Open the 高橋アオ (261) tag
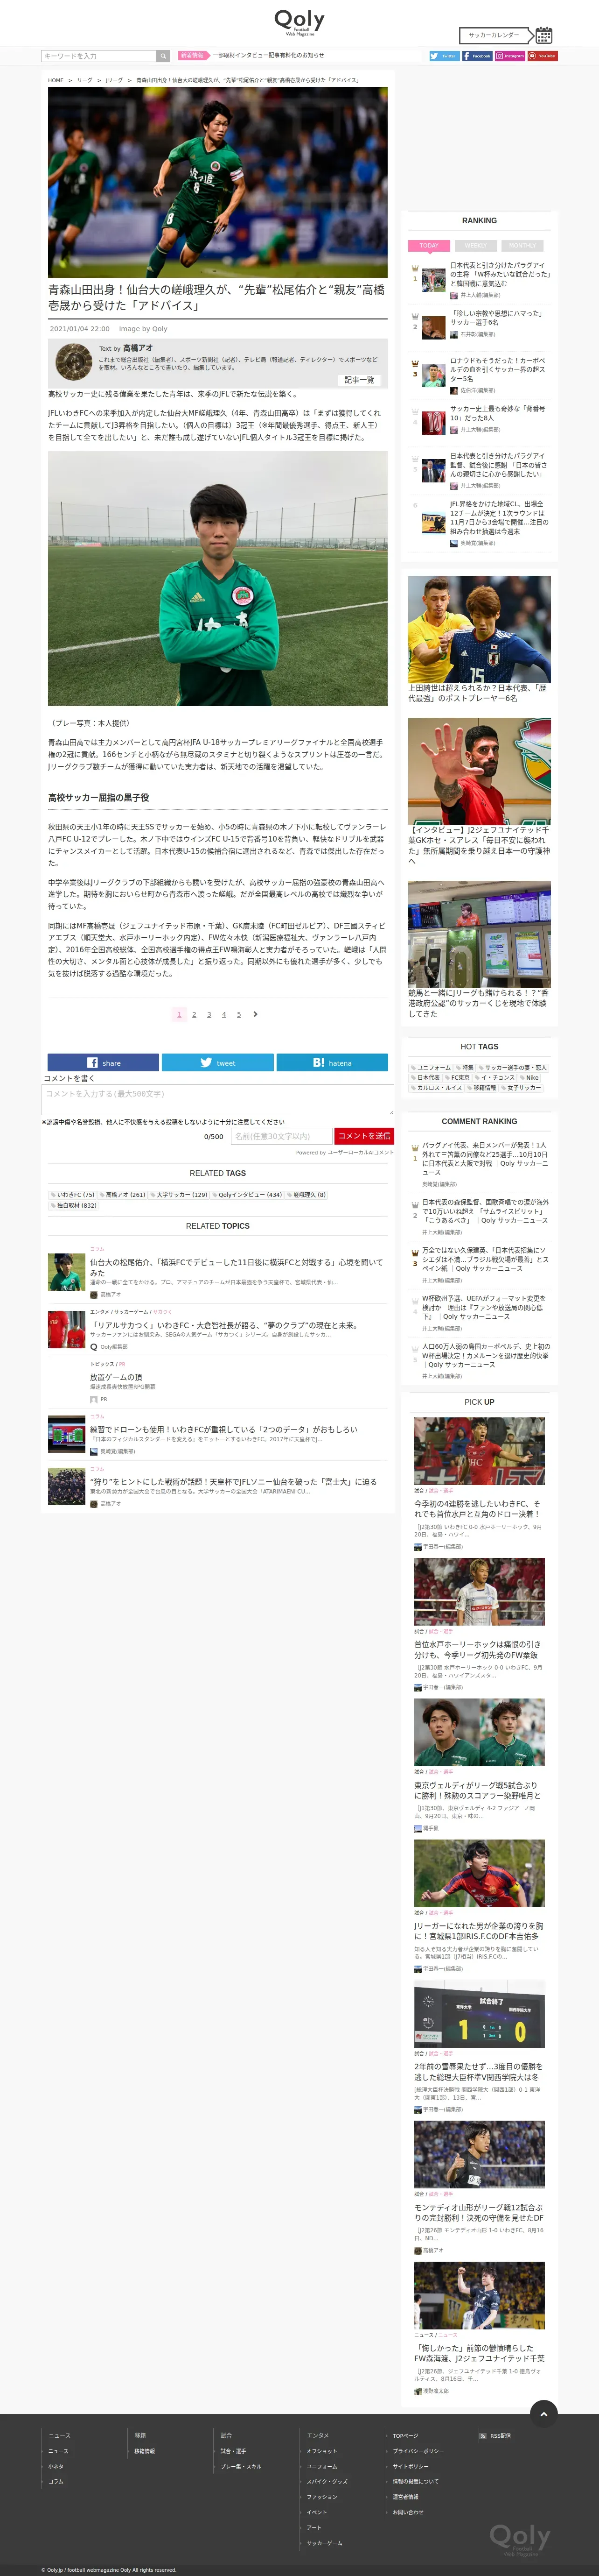This screenshot has height=2576, width=599. 123,1194
